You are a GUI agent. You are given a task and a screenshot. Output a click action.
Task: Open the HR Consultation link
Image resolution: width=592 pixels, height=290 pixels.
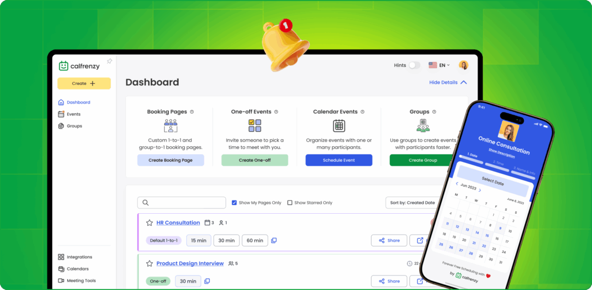[178, 222]
